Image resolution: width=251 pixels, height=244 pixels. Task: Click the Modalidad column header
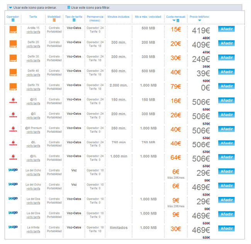click(54, 17)
